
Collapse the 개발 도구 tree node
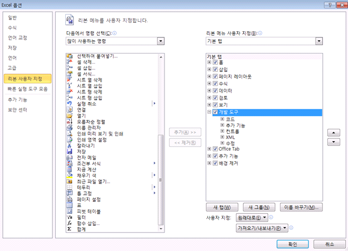click(x=209, y=112)
